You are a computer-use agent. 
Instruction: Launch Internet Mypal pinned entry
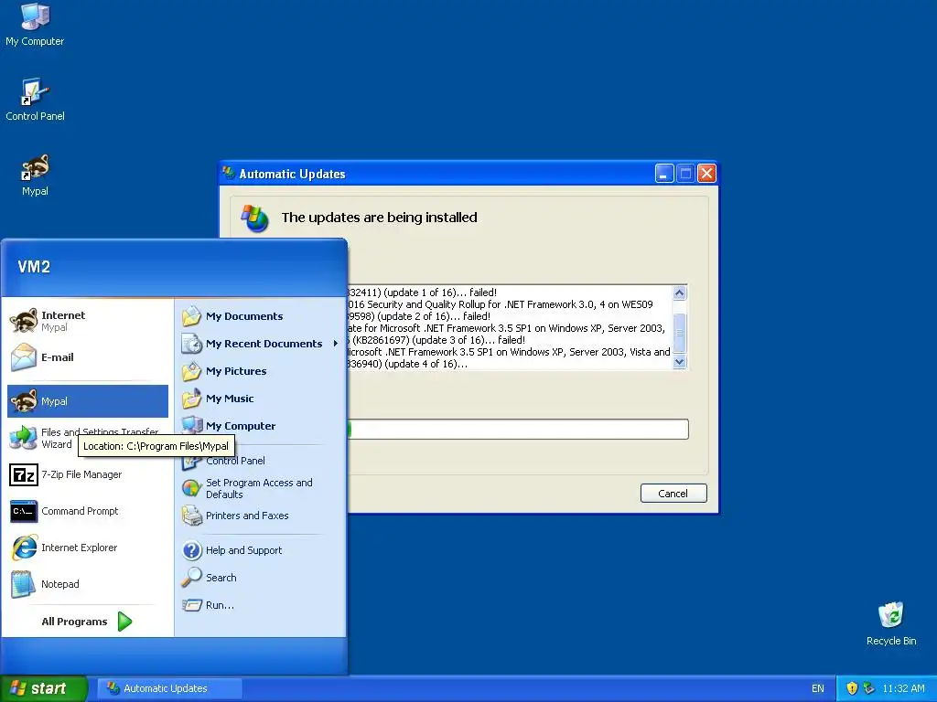[x=87, y=321]
